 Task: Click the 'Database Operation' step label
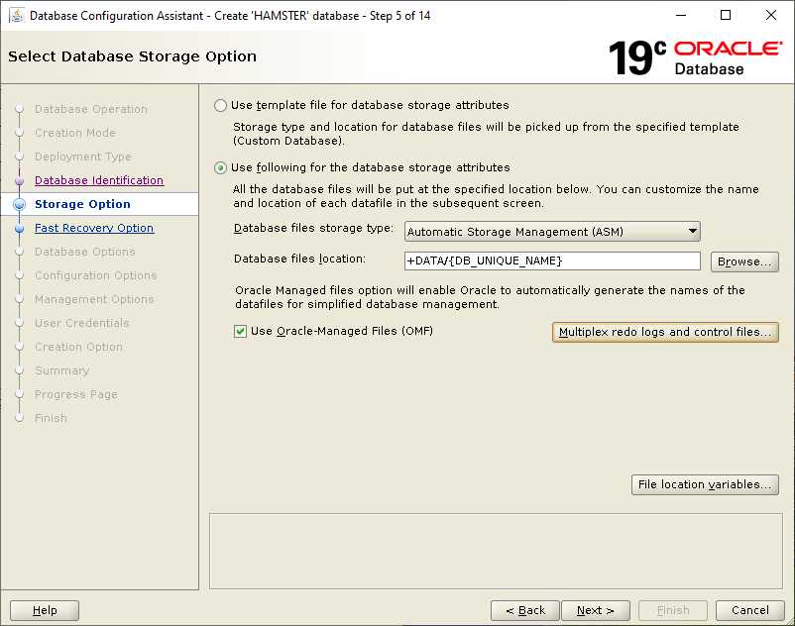pyautogui.click(x=91, y=109)
